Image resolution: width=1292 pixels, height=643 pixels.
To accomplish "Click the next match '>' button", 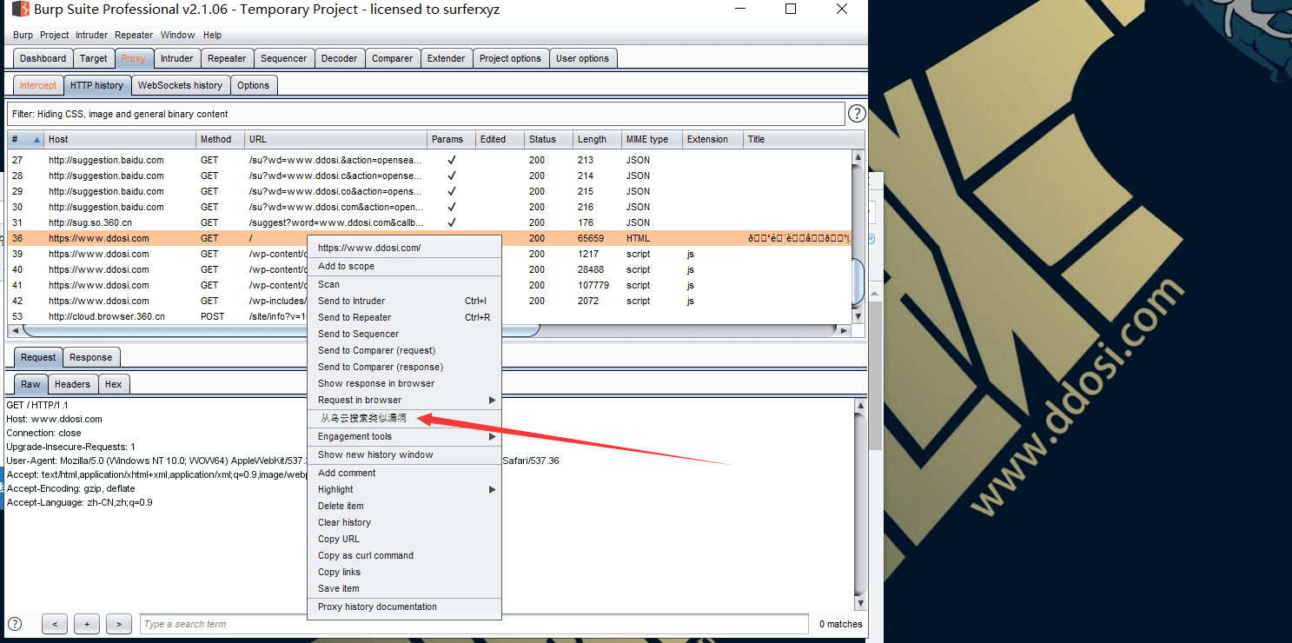I will (119, 624).
